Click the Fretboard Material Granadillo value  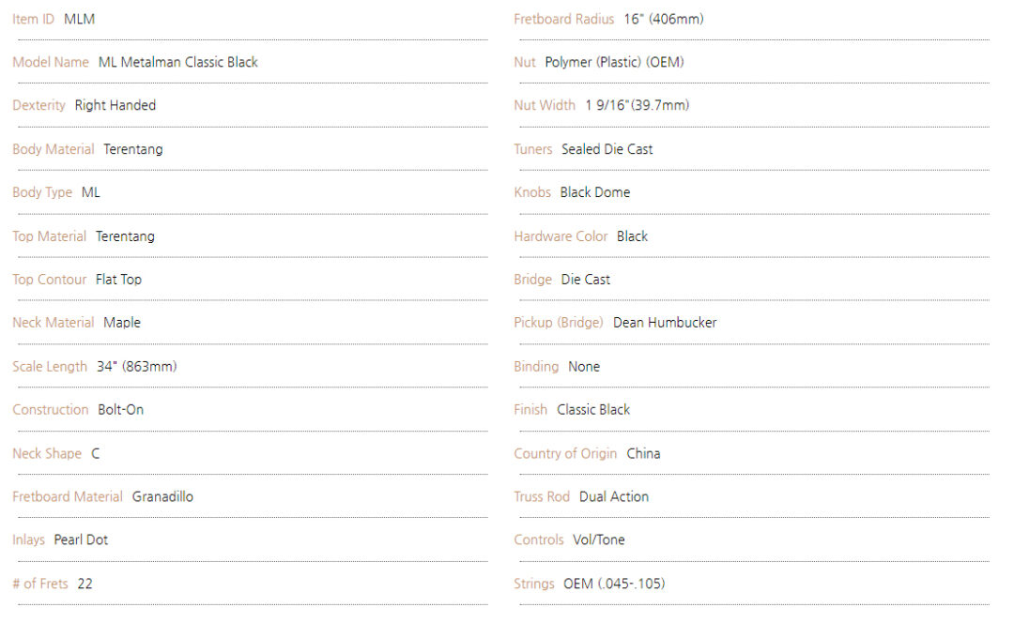pos(162,496)
